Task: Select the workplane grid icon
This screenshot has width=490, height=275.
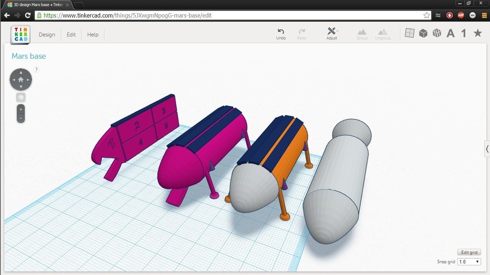Action: pyautogui.click(x=410, y=33)
